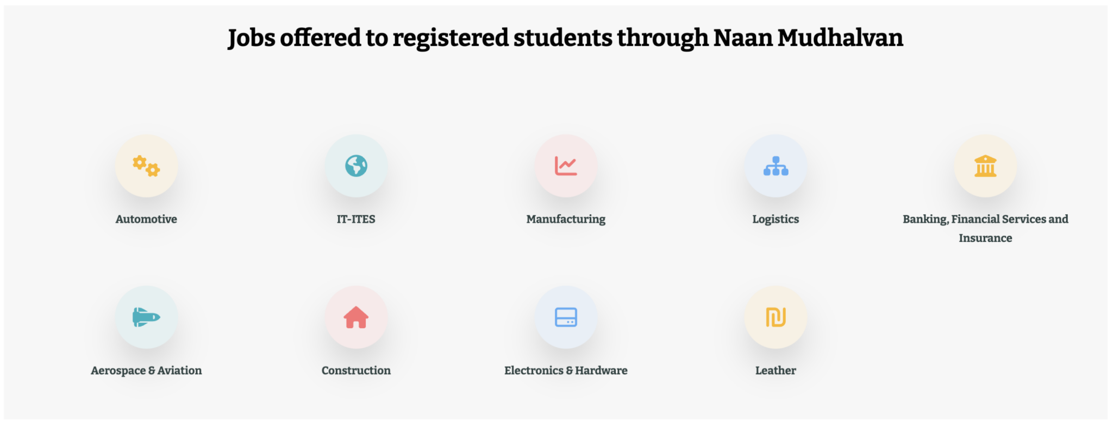Viewport: 1113px width, 423px height.
Task: Click the Manufacturing text label
Action: pyautogui.click(x=565, y=219)
